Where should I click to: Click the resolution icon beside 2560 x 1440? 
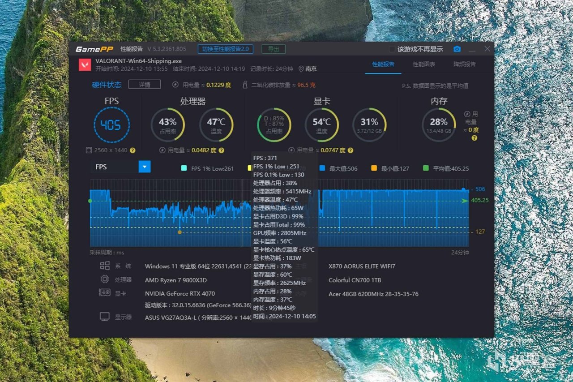(89, 150)
